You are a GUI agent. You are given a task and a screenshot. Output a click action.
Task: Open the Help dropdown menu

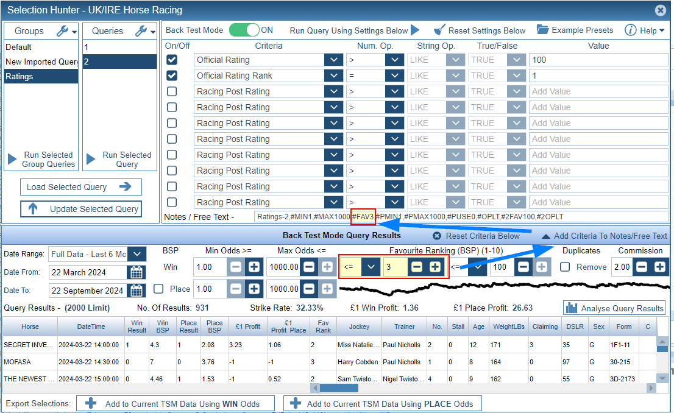pyautogui.click(x=645, y=30)
